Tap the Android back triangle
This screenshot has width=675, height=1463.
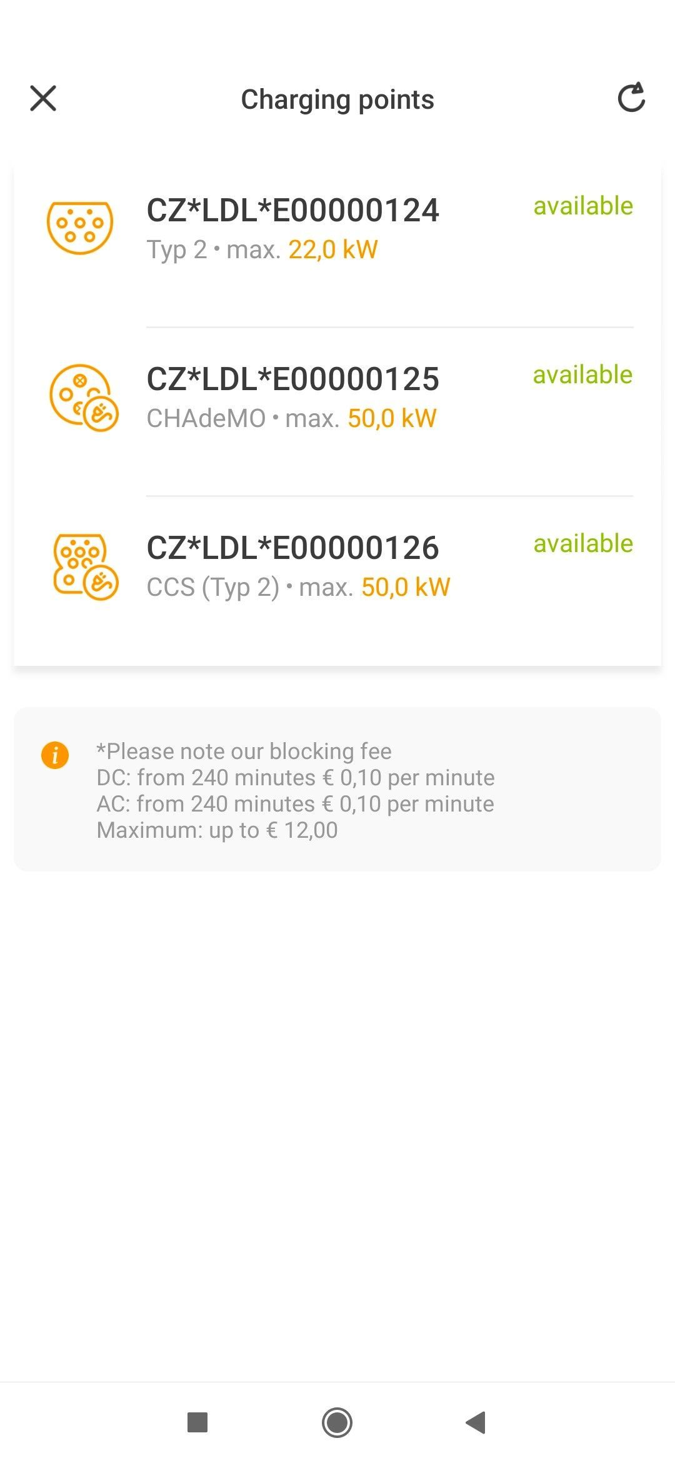476,1422
